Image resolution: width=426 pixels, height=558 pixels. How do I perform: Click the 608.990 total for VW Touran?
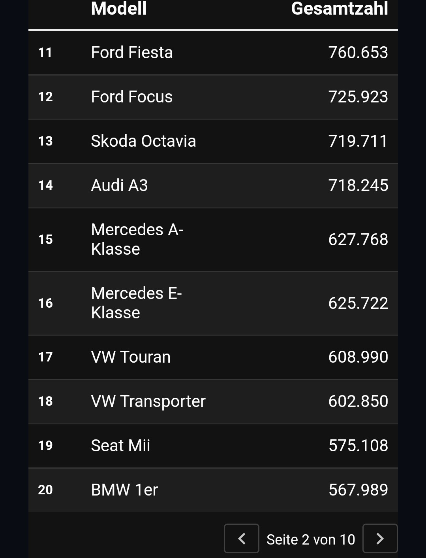click(x=358, y=357)
